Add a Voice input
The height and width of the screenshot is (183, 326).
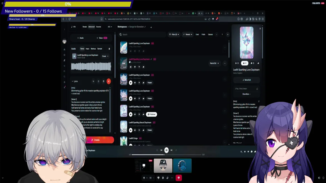pyautogui.click(x=102, y=38)
